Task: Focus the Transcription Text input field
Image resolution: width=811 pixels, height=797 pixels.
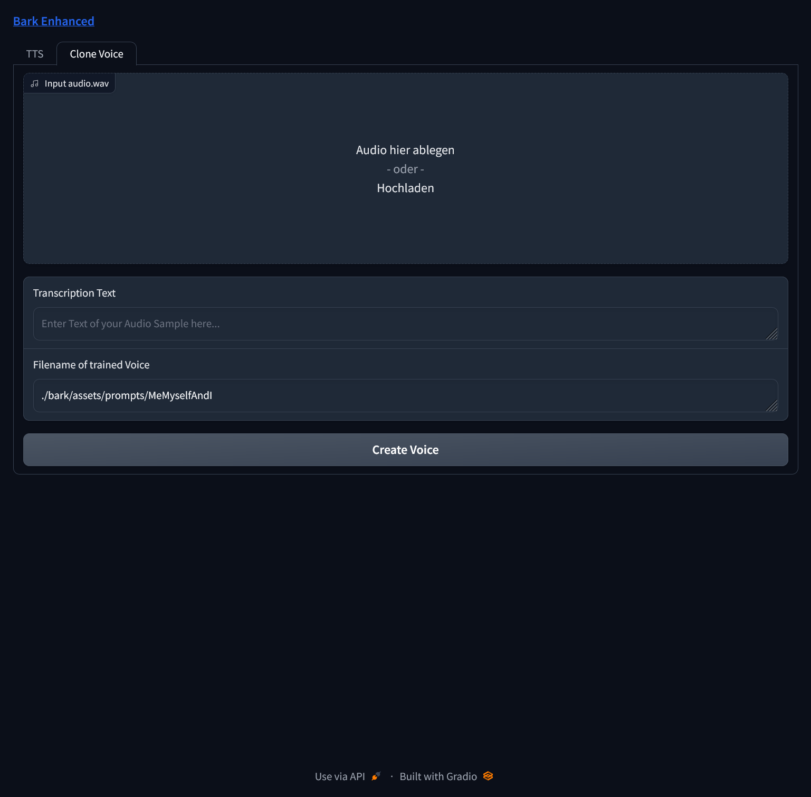Action: tap(405, 324)
